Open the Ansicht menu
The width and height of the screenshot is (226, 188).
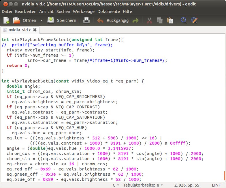46,11
